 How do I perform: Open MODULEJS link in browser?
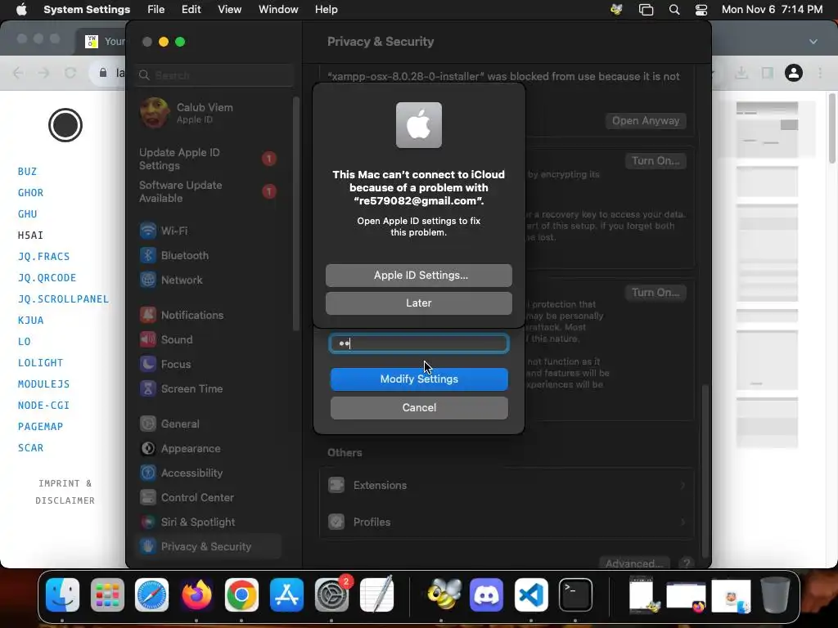pyautogui.click(x=44, y=384)
